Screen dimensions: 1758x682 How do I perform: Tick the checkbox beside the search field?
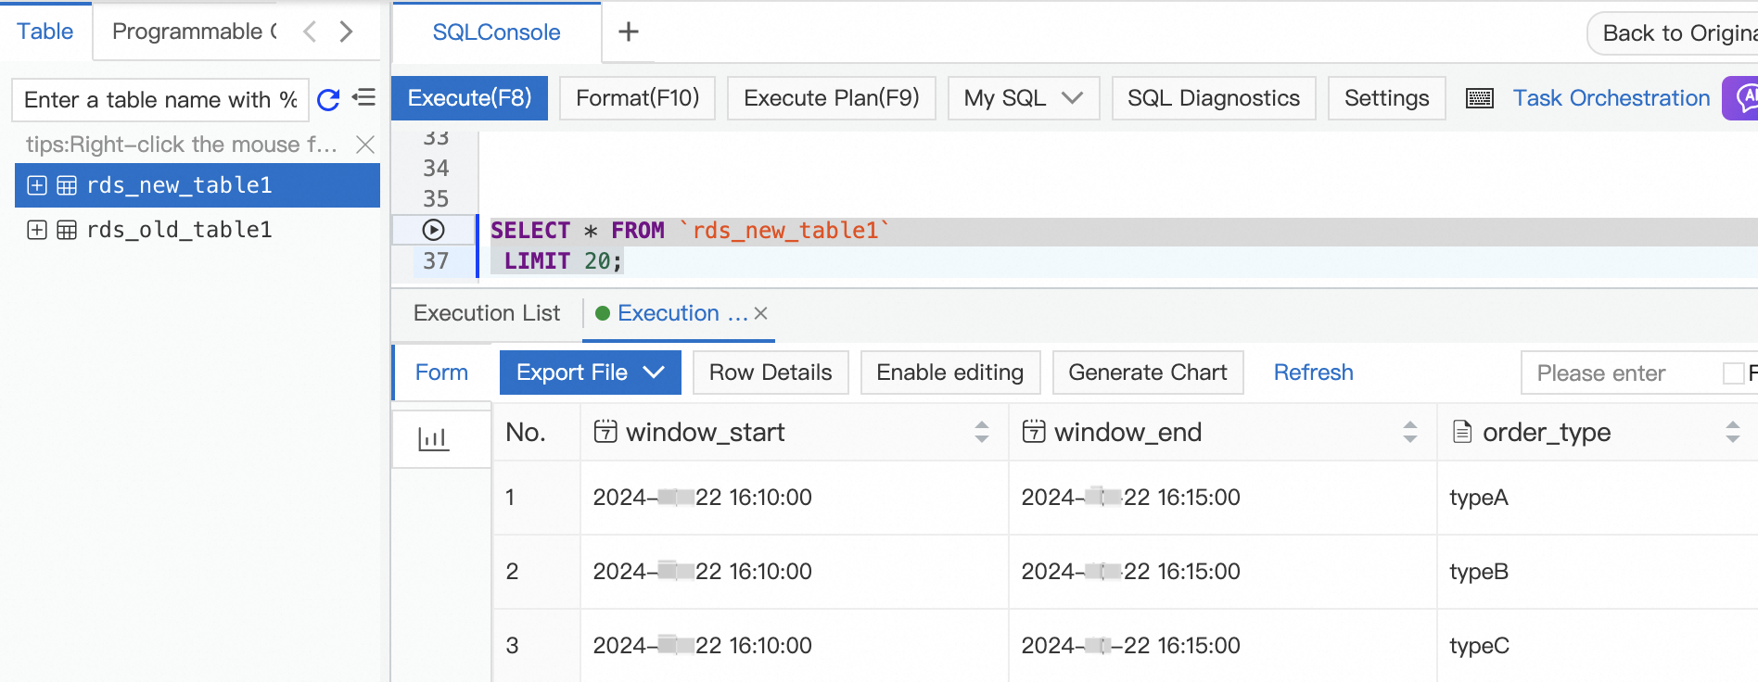(1733, 373)
